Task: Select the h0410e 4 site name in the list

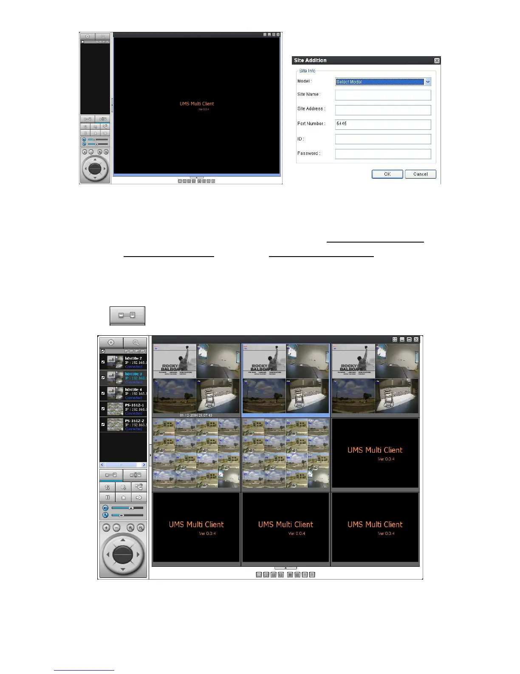Action: pyautogui.click(x=133, y=389)
